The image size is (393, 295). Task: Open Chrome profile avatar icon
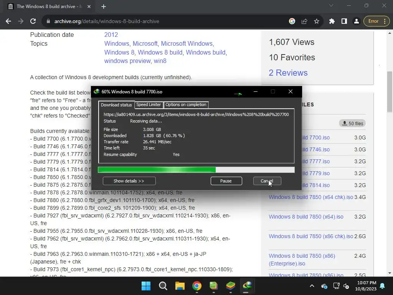(x=356, y=22)
